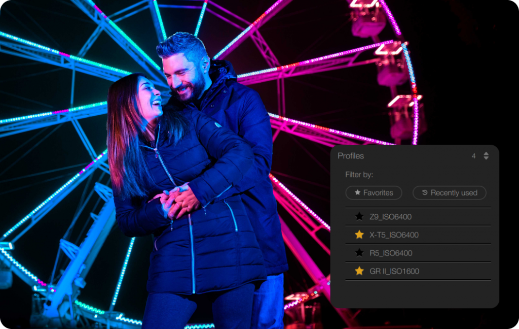519x329 pixels.
Task: Select the X-T5_ISO6400 profile
Action: 394,235
